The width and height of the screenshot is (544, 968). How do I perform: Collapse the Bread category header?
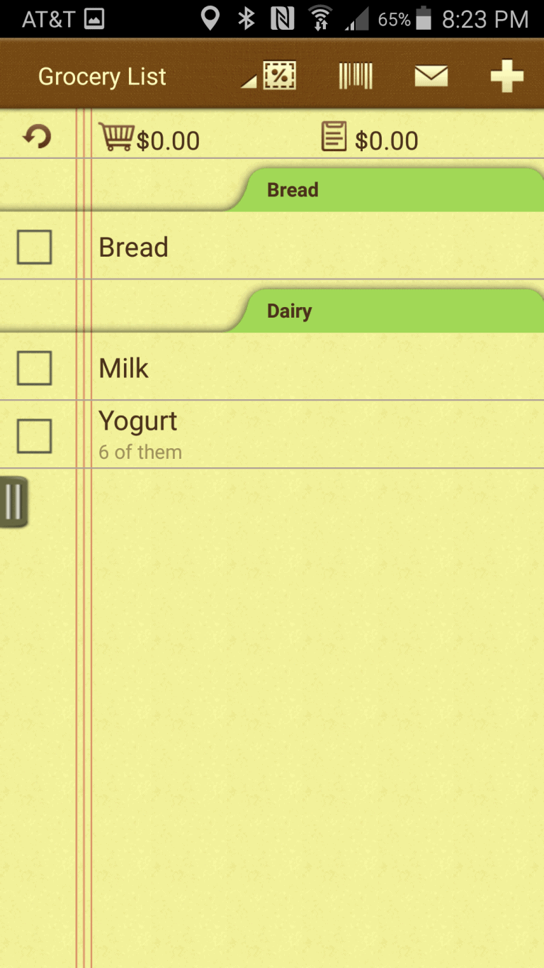(x=293, y=190)
